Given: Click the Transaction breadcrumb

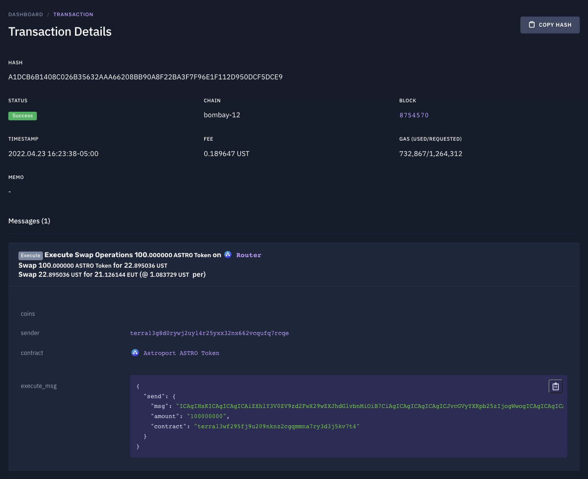Looking at the screenshot, I should [x=73, y=14].
